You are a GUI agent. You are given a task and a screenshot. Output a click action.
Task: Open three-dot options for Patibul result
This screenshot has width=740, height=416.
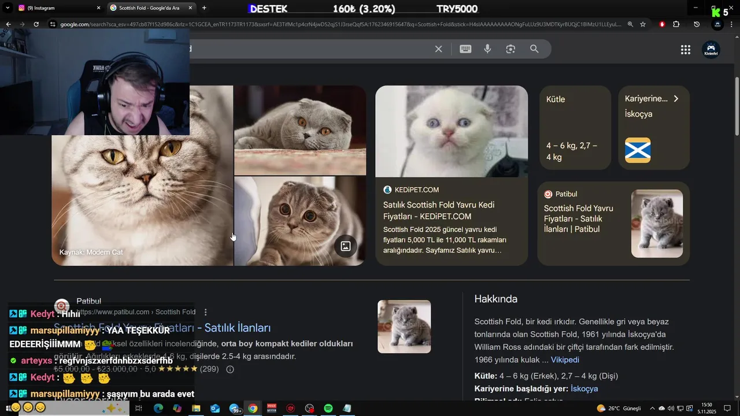(205, 312)
